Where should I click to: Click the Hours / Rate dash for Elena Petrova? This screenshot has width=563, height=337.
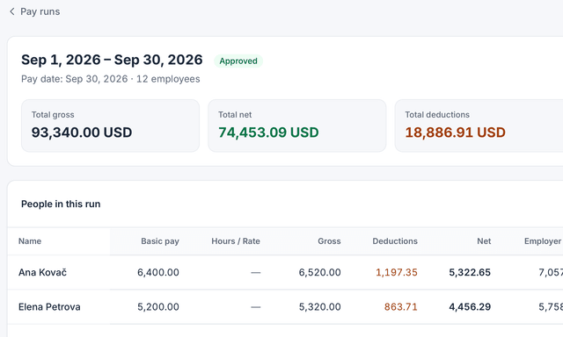[255, 307]
